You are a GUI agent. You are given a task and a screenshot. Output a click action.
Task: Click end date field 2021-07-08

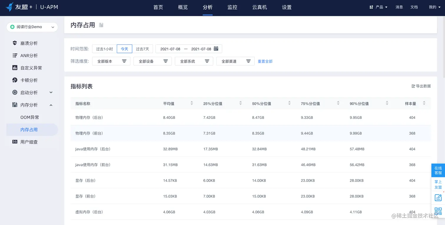tap(201, 49)
